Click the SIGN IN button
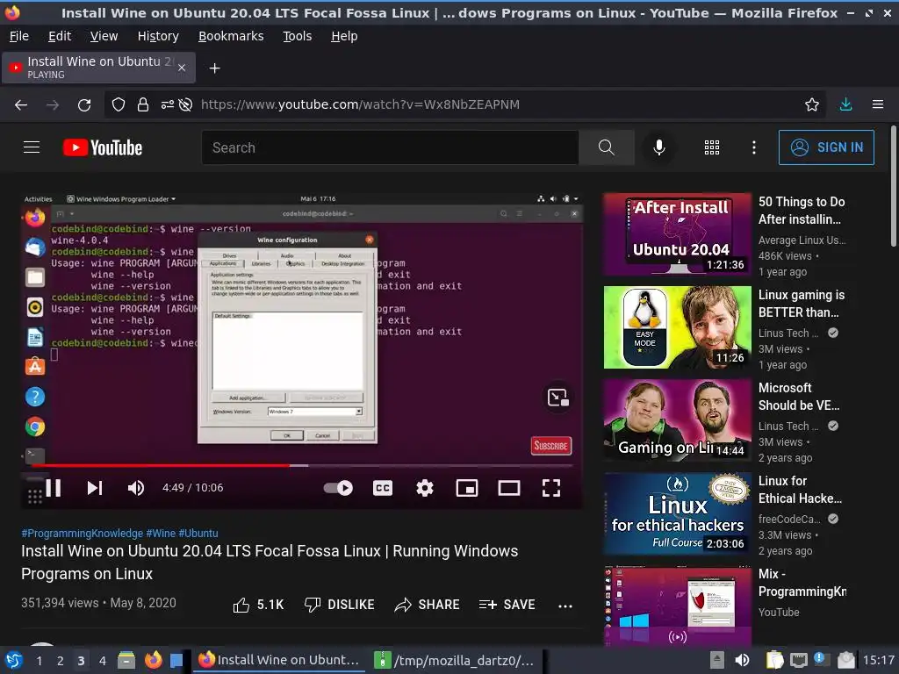The height and width of the screenshot is (674, 899). pyautogui.click(x=826, y=147)
